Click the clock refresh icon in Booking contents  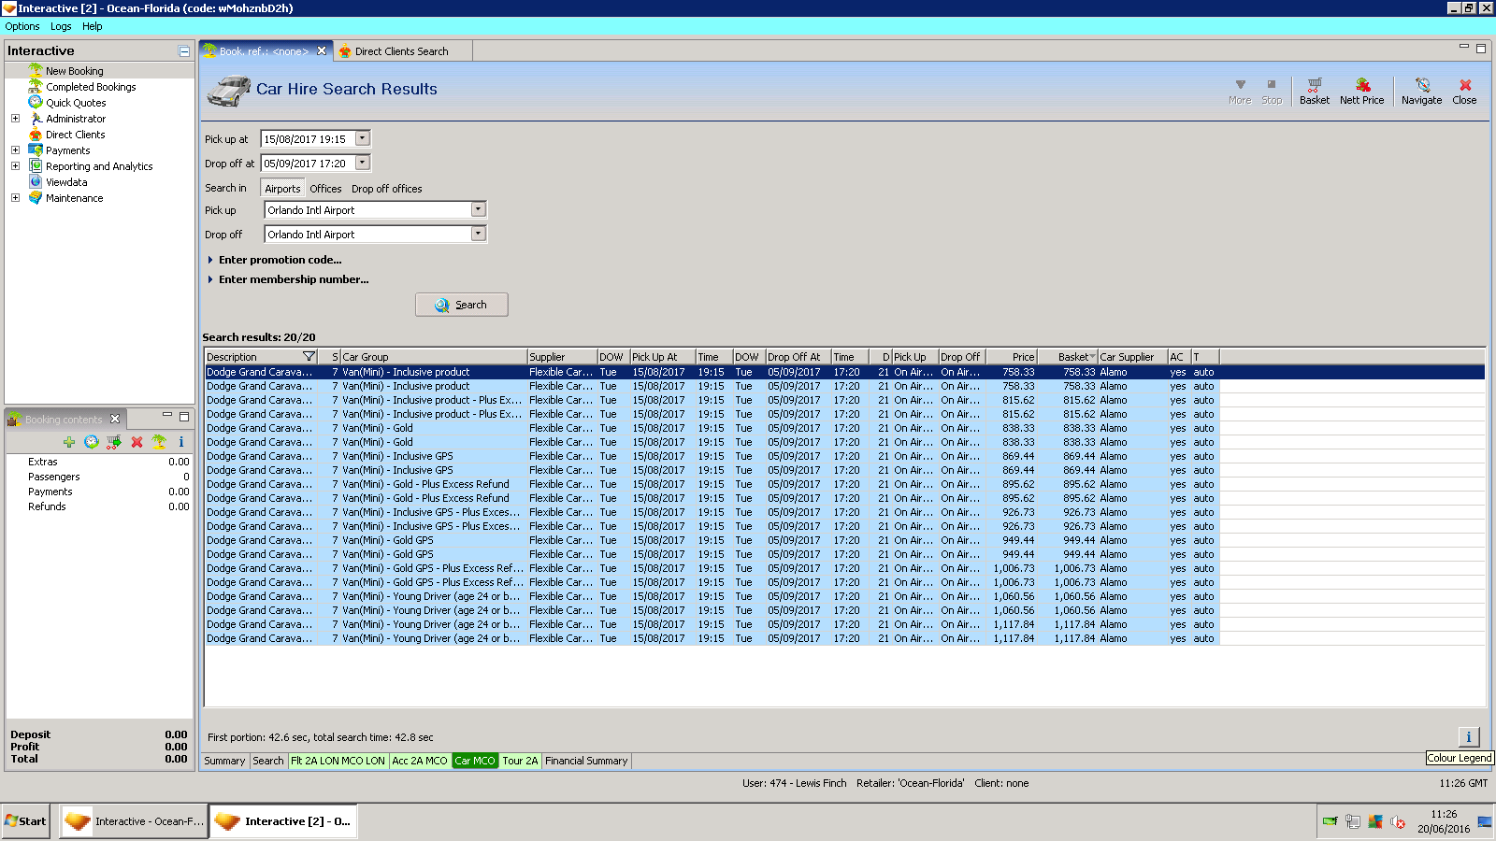92,442
